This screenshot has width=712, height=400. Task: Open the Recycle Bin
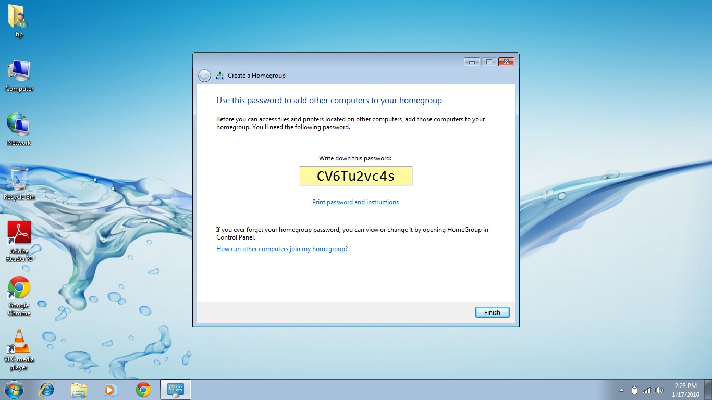pyautogui.click(x=19, y=180)
